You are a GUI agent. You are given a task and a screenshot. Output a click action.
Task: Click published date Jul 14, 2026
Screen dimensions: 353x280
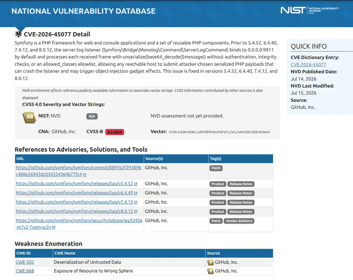pyautogui.click(x=303, y=79)
